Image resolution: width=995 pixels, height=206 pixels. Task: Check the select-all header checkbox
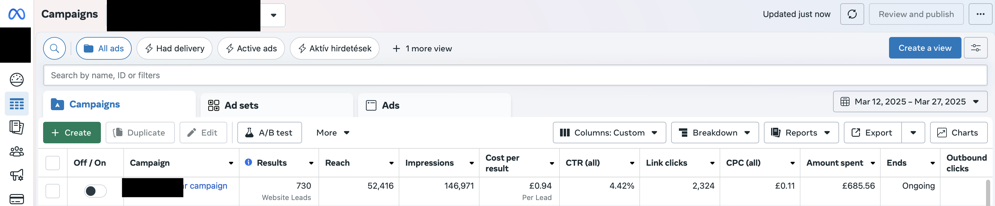pyautogui.click(x=52, y=163)
